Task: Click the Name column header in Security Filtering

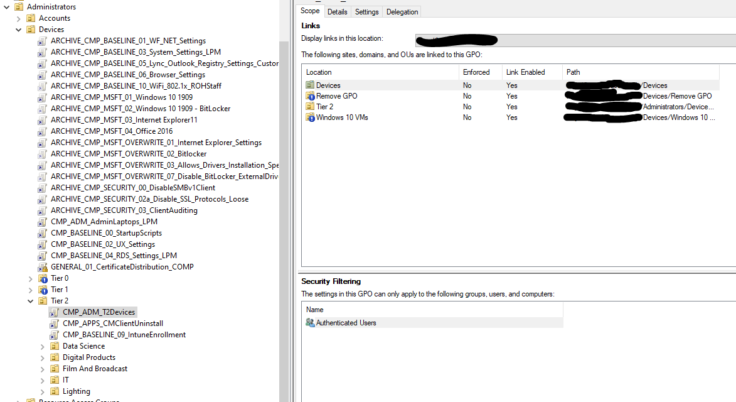Action: (432, 310)
